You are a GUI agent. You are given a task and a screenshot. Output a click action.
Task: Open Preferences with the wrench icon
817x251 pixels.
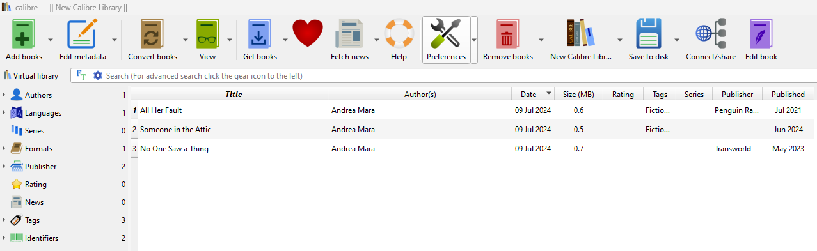click(446, 34)
